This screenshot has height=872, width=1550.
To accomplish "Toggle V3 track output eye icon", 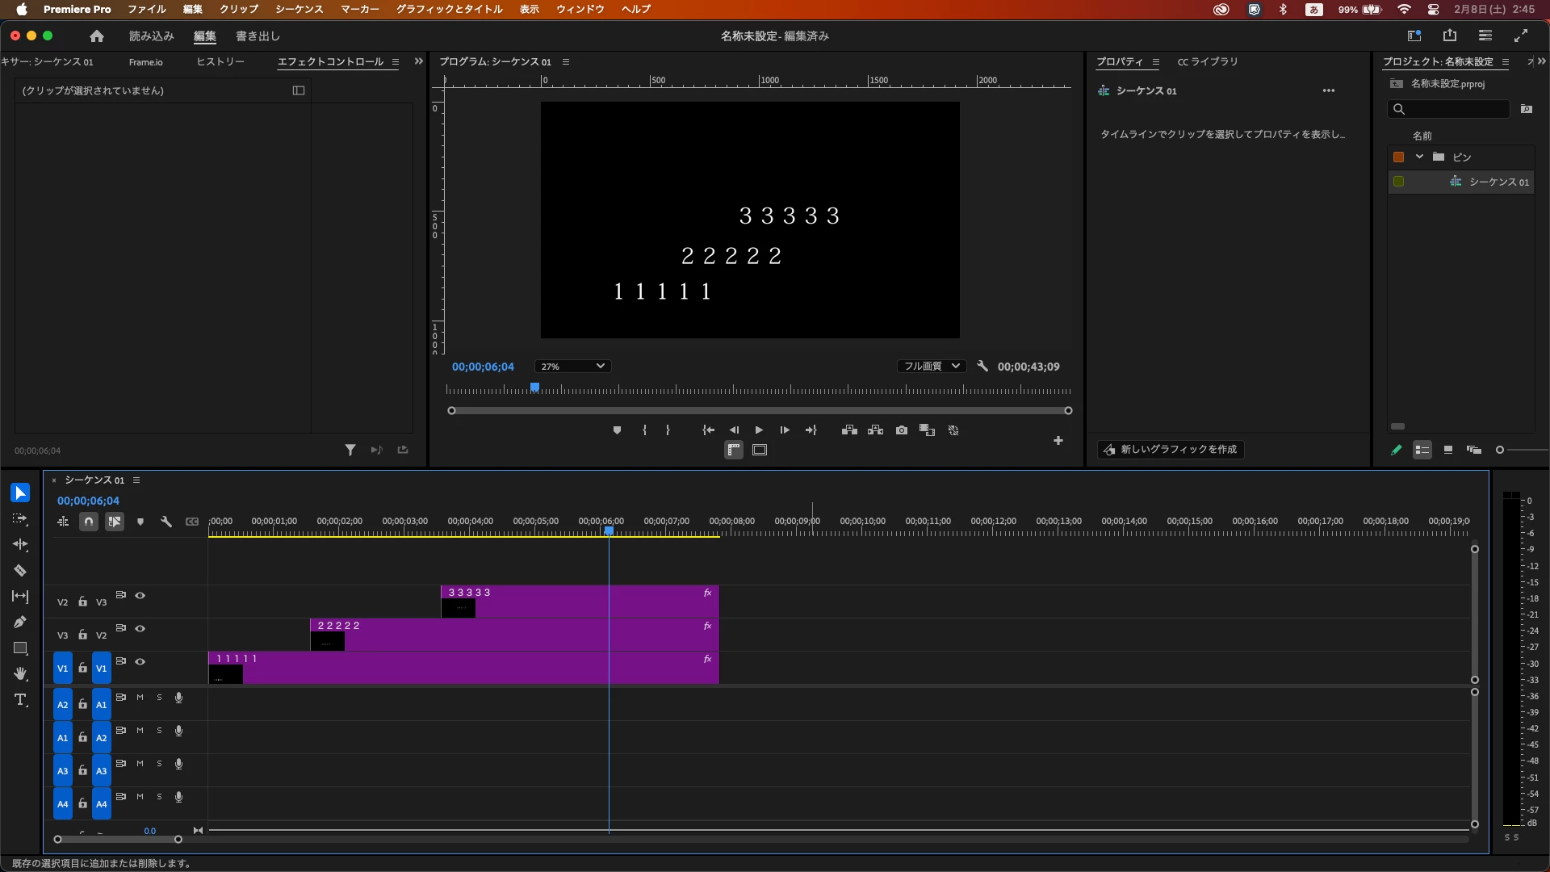I will [140, 596].
